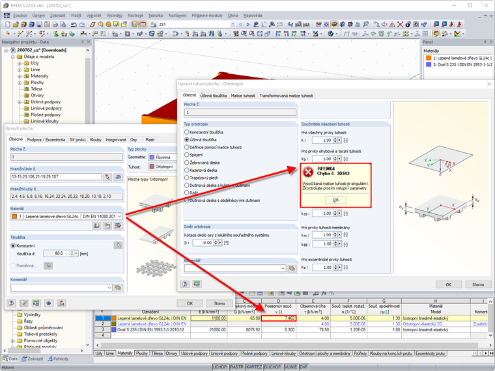Click the help icon in Upravit tuhost plochy dialog
Viewport: 495px width, 371px height.
point(185,284)
